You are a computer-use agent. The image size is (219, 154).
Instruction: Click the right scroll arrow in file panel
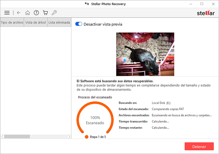tap(69, 137)
